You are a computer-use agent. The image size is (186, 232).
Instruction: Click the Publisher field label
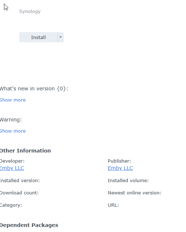pyautogui.click(x=119, y=161)
